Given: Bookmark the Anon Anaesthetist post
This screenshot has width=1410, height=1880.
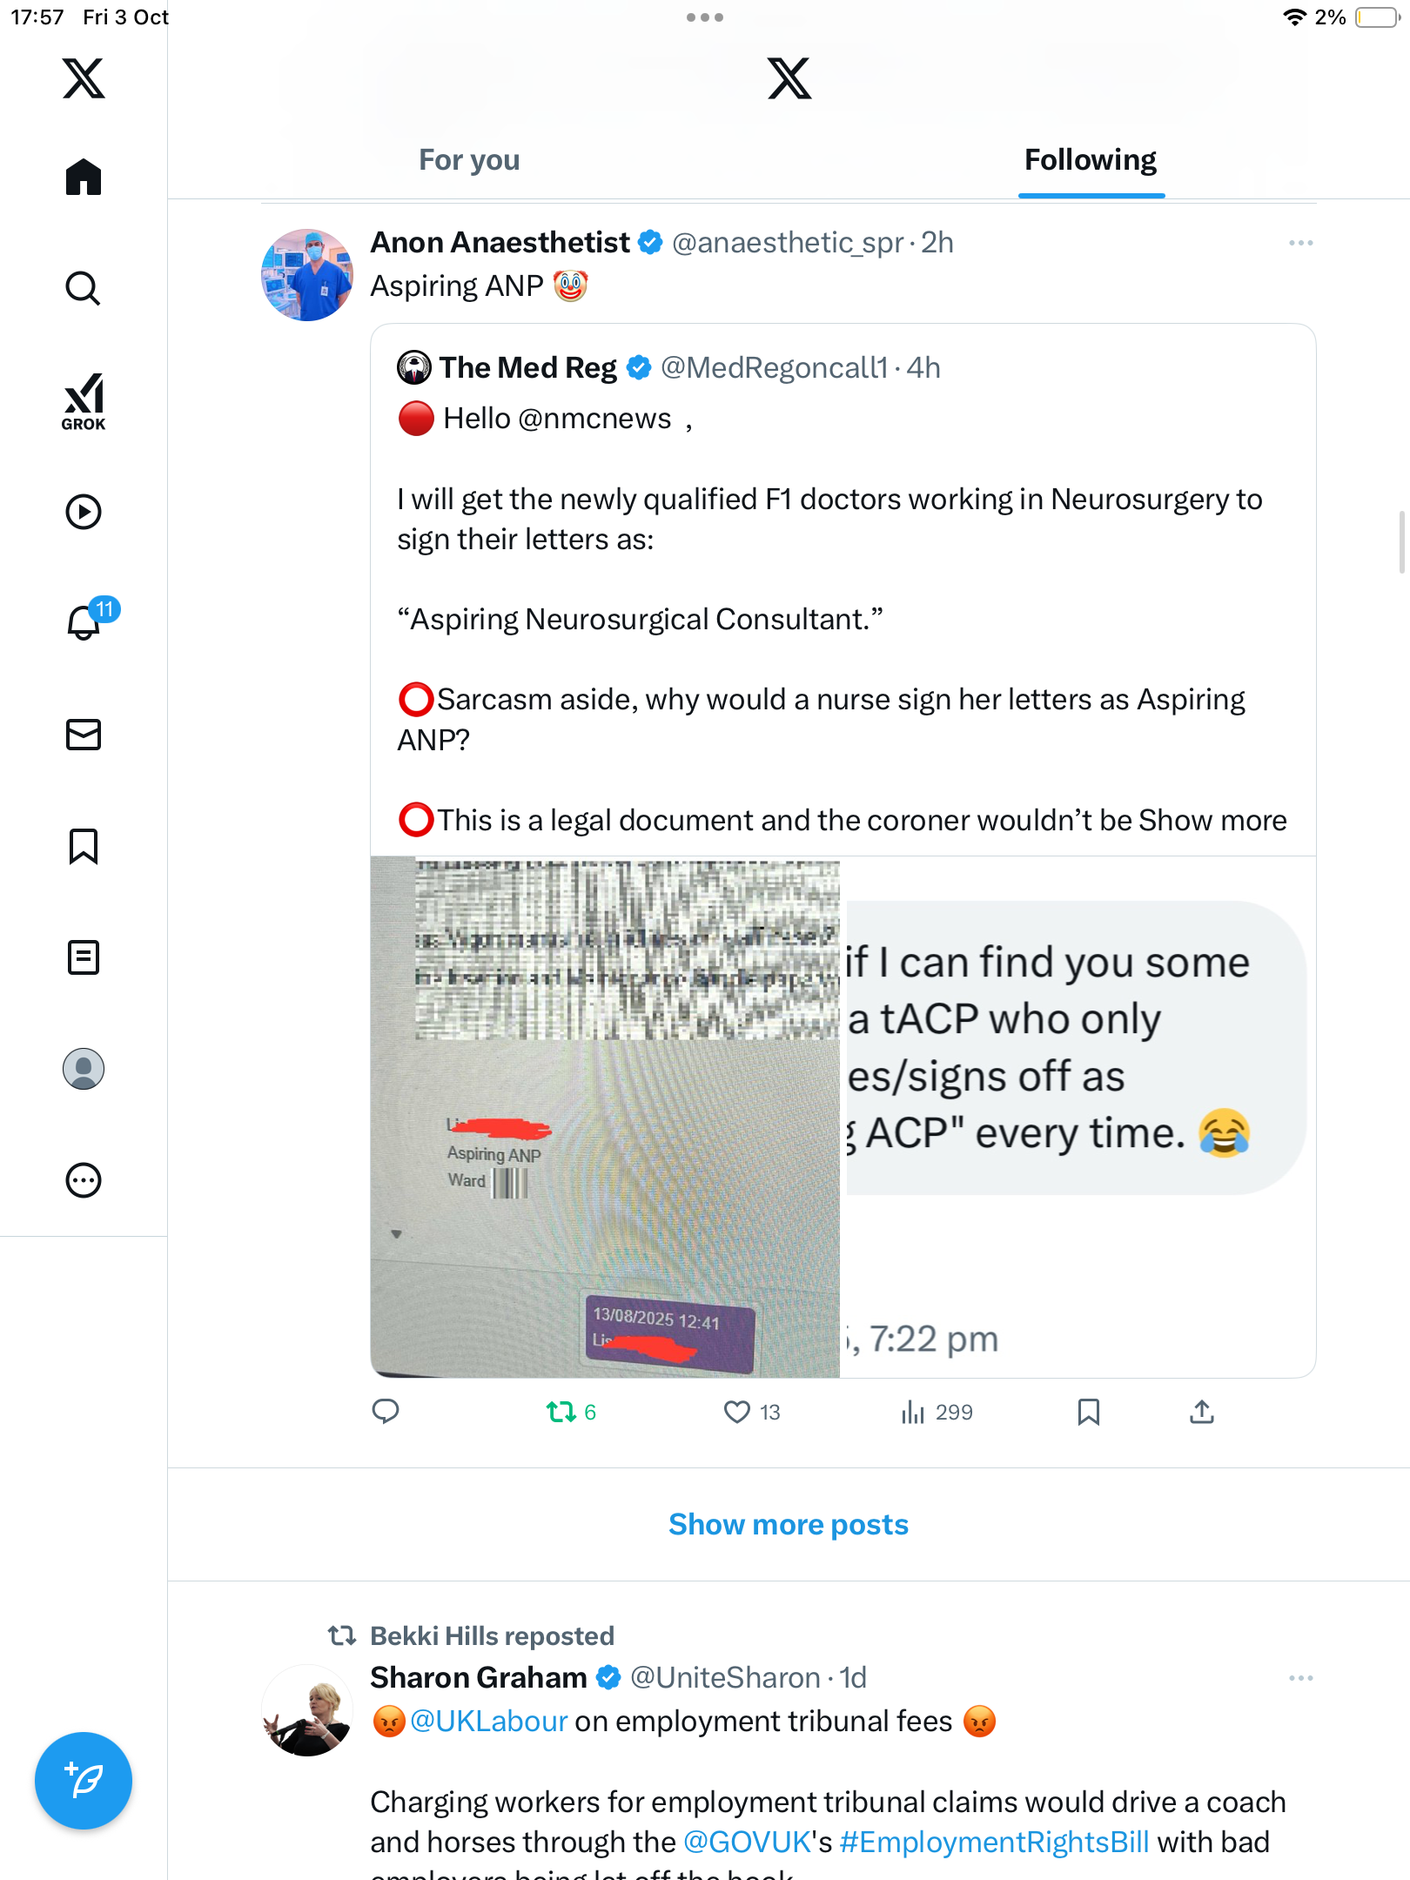Looking at the screenshot, I should pyautogui.click(x=1088, y=1412).
